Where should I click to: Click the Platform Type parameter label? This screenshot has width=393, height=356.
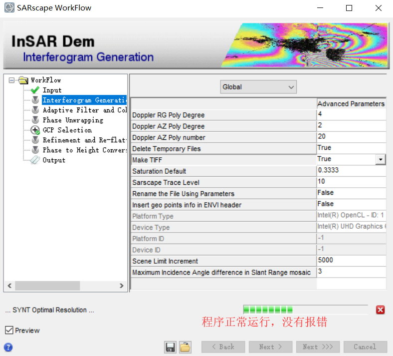pyautogui.click(x=153, y=216)
